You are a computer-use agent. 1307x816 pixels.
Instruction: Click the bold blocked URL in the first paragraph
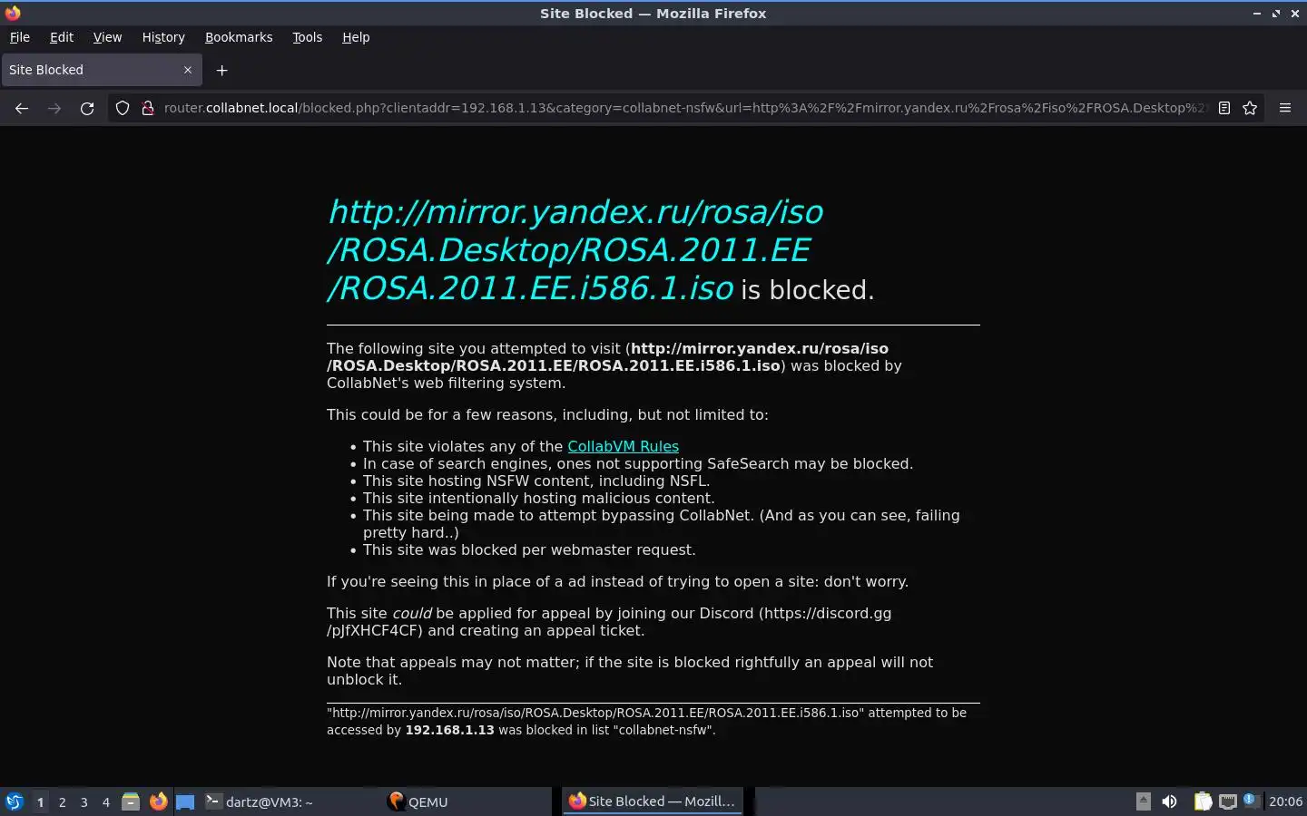click(x=608, y=357)
